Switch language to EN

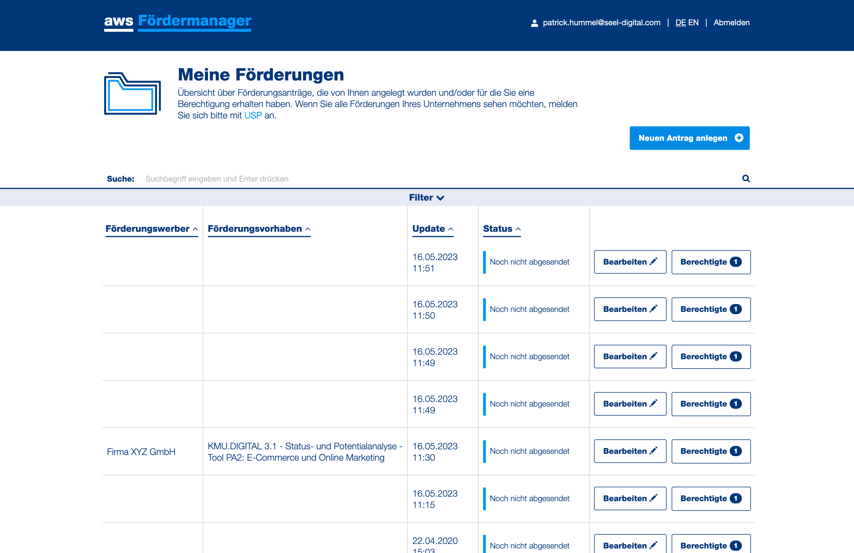(693, 23)
